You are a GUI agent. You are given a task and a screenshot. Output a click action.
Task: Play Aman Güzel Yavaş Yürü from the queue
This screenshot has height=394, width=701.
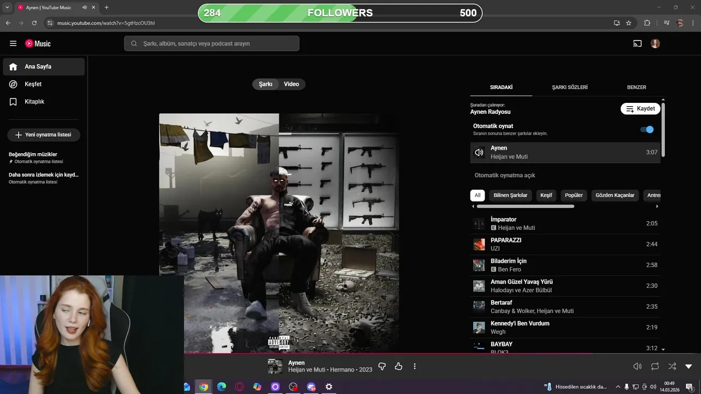pyautogui.click(x=565, y=286)
